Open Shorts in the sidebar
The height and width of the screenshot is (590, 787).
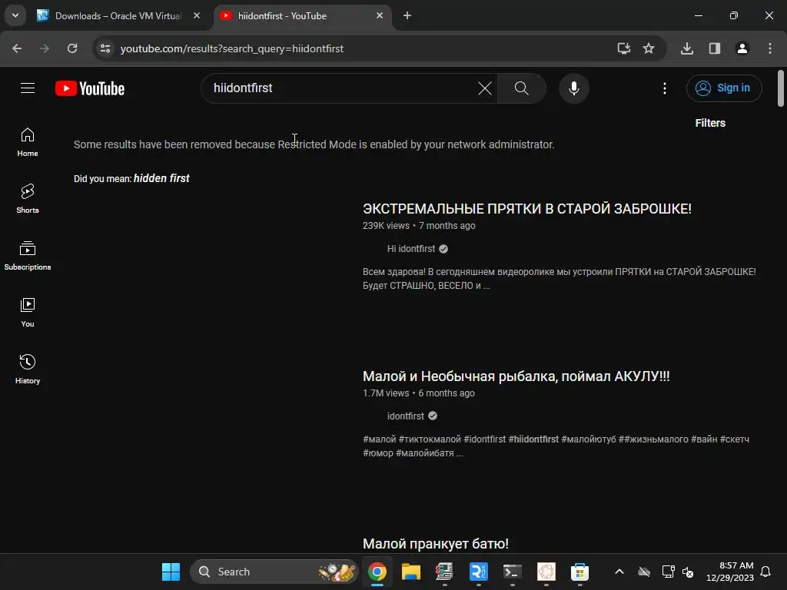tap(28, 199)
